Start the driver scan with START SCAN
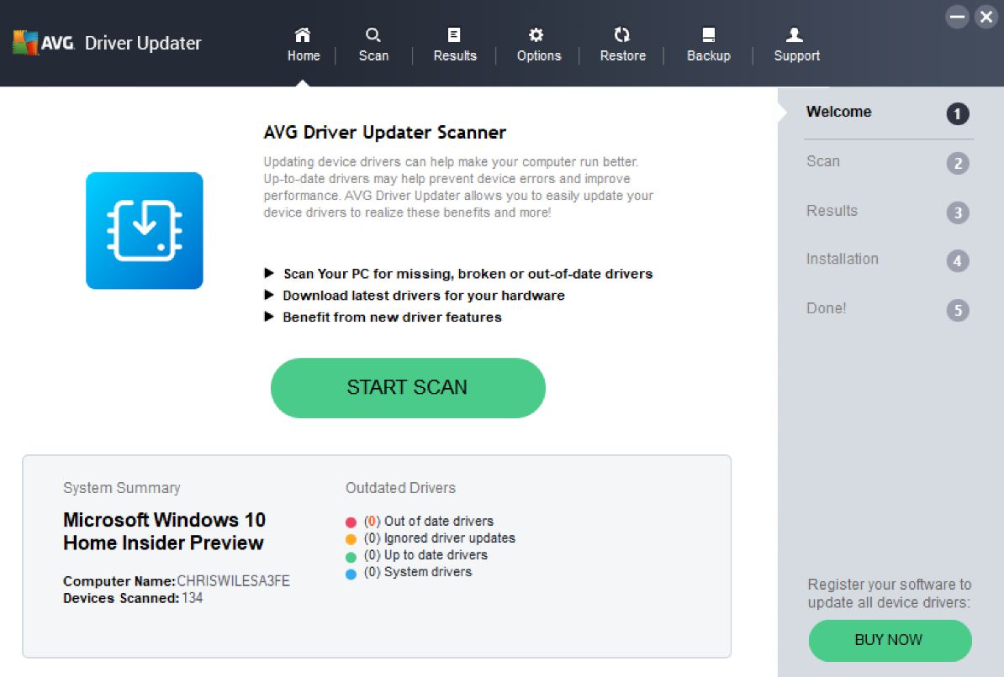This screenshot has height=677, width=1004. click(408, 388)
